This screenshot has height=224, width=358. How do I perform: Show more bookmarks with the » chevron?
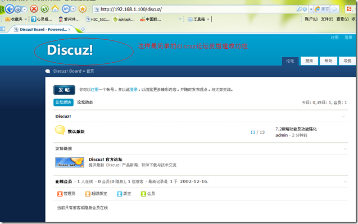180,19
